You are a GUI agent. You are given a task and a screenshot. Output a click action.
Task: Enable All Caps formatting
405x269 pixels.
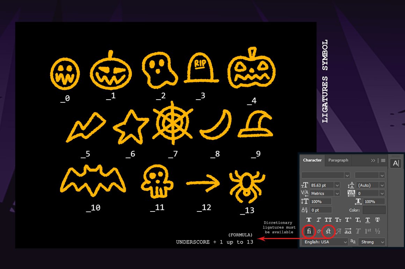(328, 220)
